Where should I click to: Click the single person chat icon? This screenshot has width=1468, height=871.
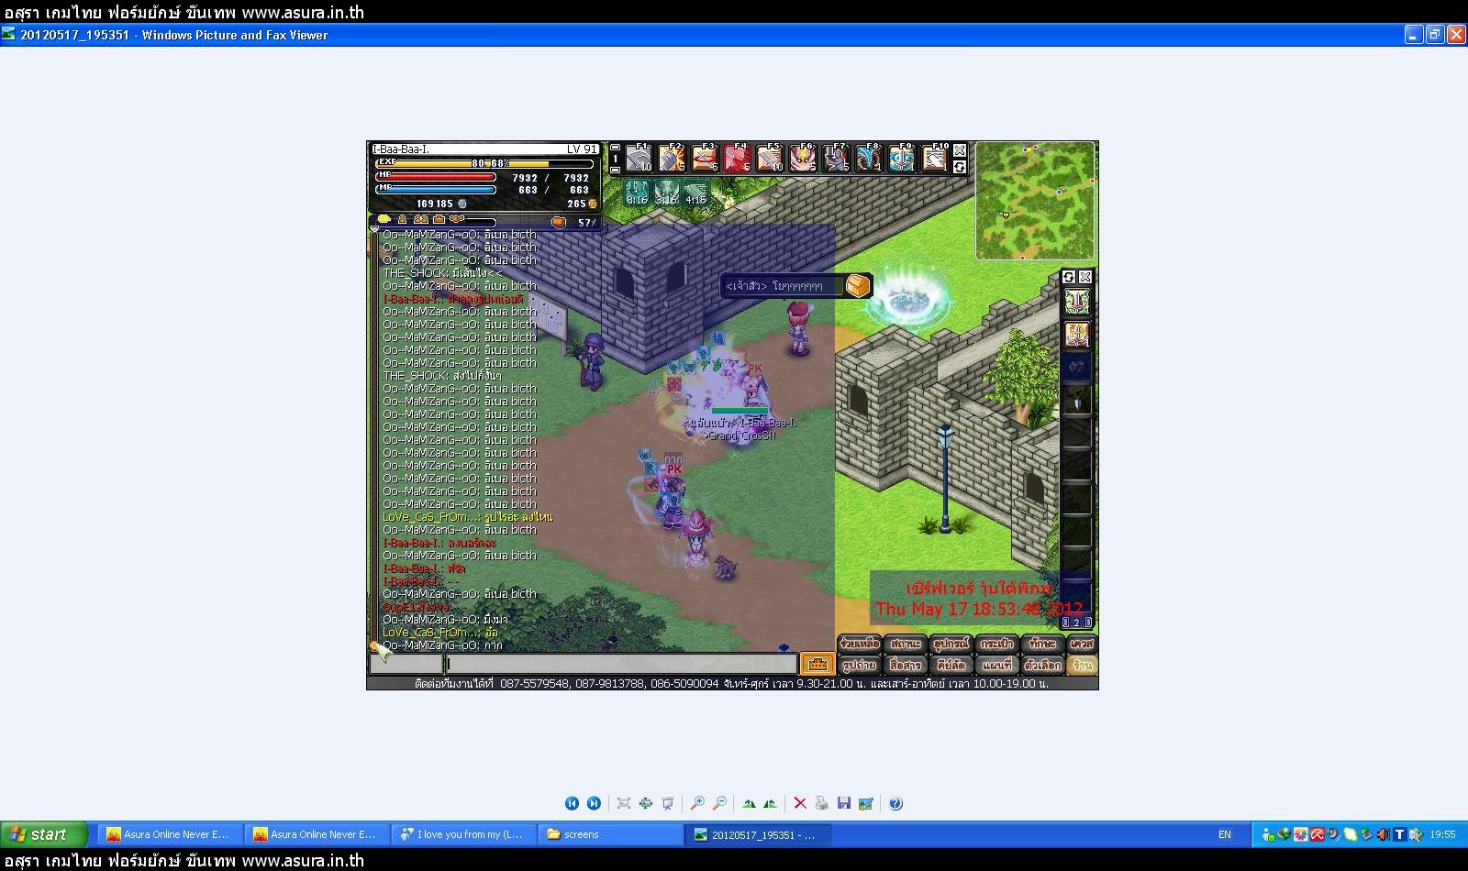tap(402, 220)
